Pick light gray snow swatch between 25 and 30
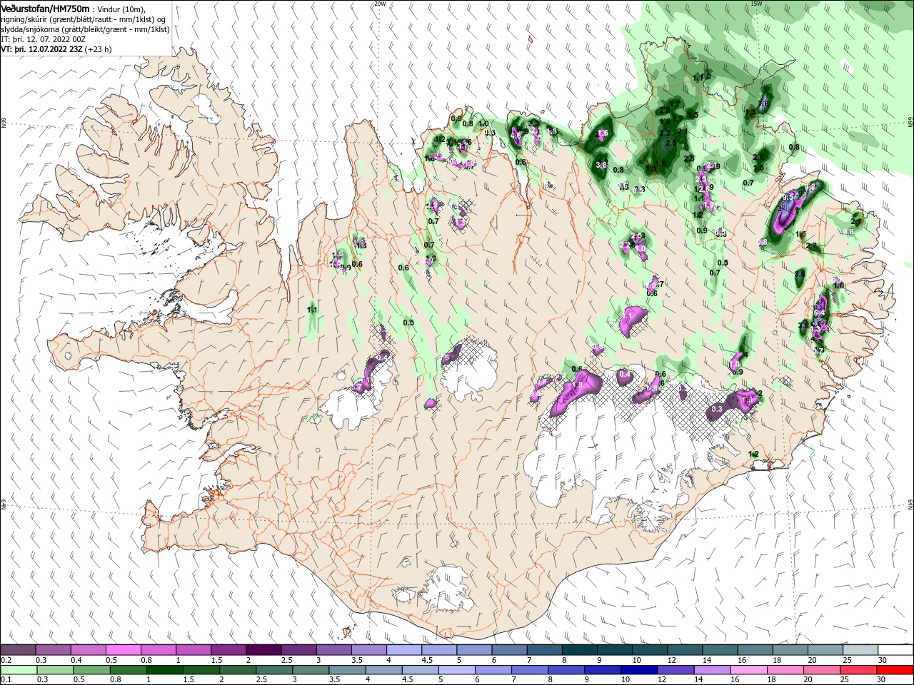The width and height of the screenshot is (914, 685). tap(860, 650)
